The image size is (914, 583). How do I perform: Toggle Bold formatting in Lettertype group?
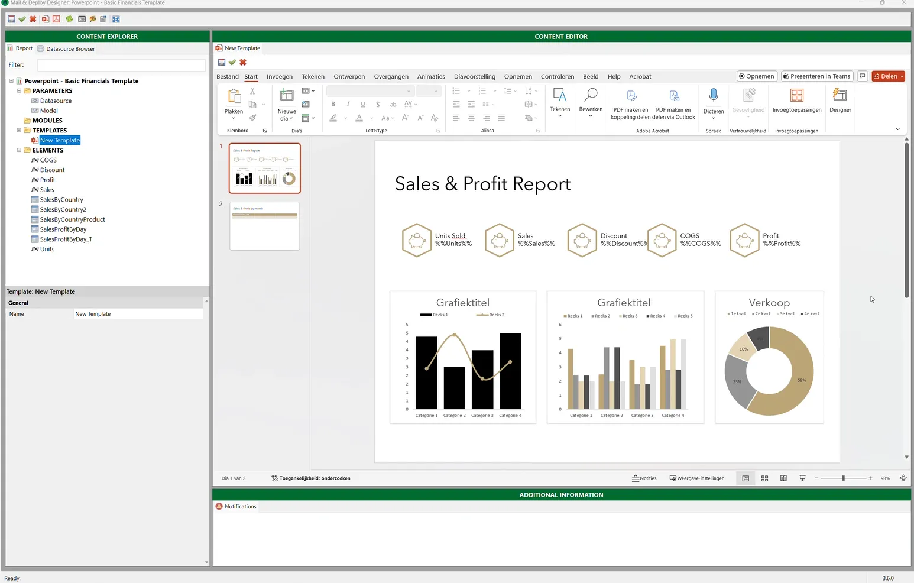333,104
